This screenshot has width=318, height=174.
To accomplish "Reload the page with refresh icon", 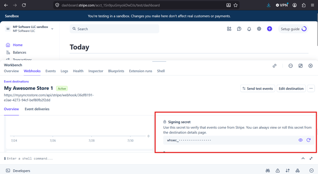I will [x=24, y=5].
